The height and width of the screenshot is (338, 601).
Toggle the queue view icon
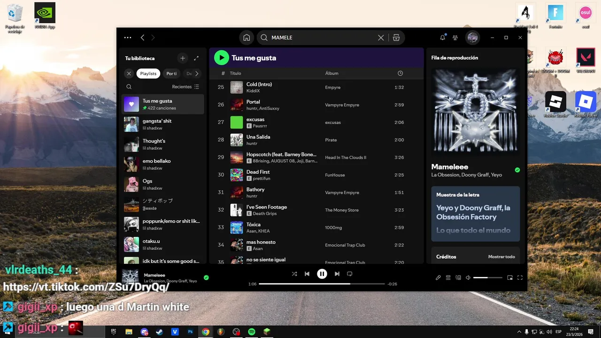(448, 277)
